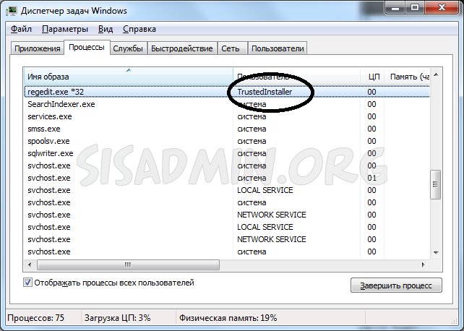Toggle Отображать процессы всех пользователей checkbox
Image resolution: width=464 pixels, height=331 pixels.
pyautogui.click(x=29, y=283)
